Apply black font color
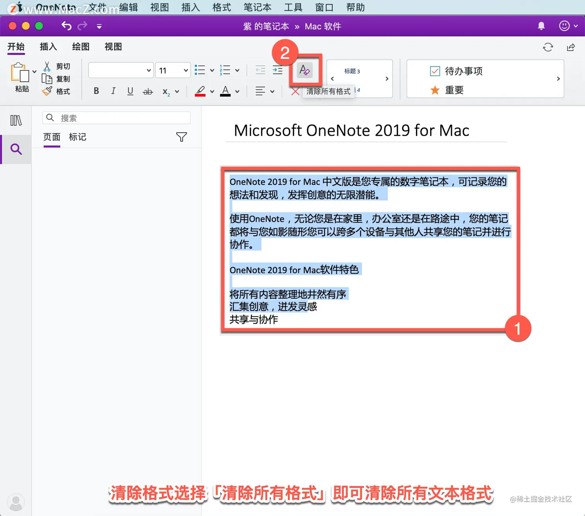 click(225, 91)
